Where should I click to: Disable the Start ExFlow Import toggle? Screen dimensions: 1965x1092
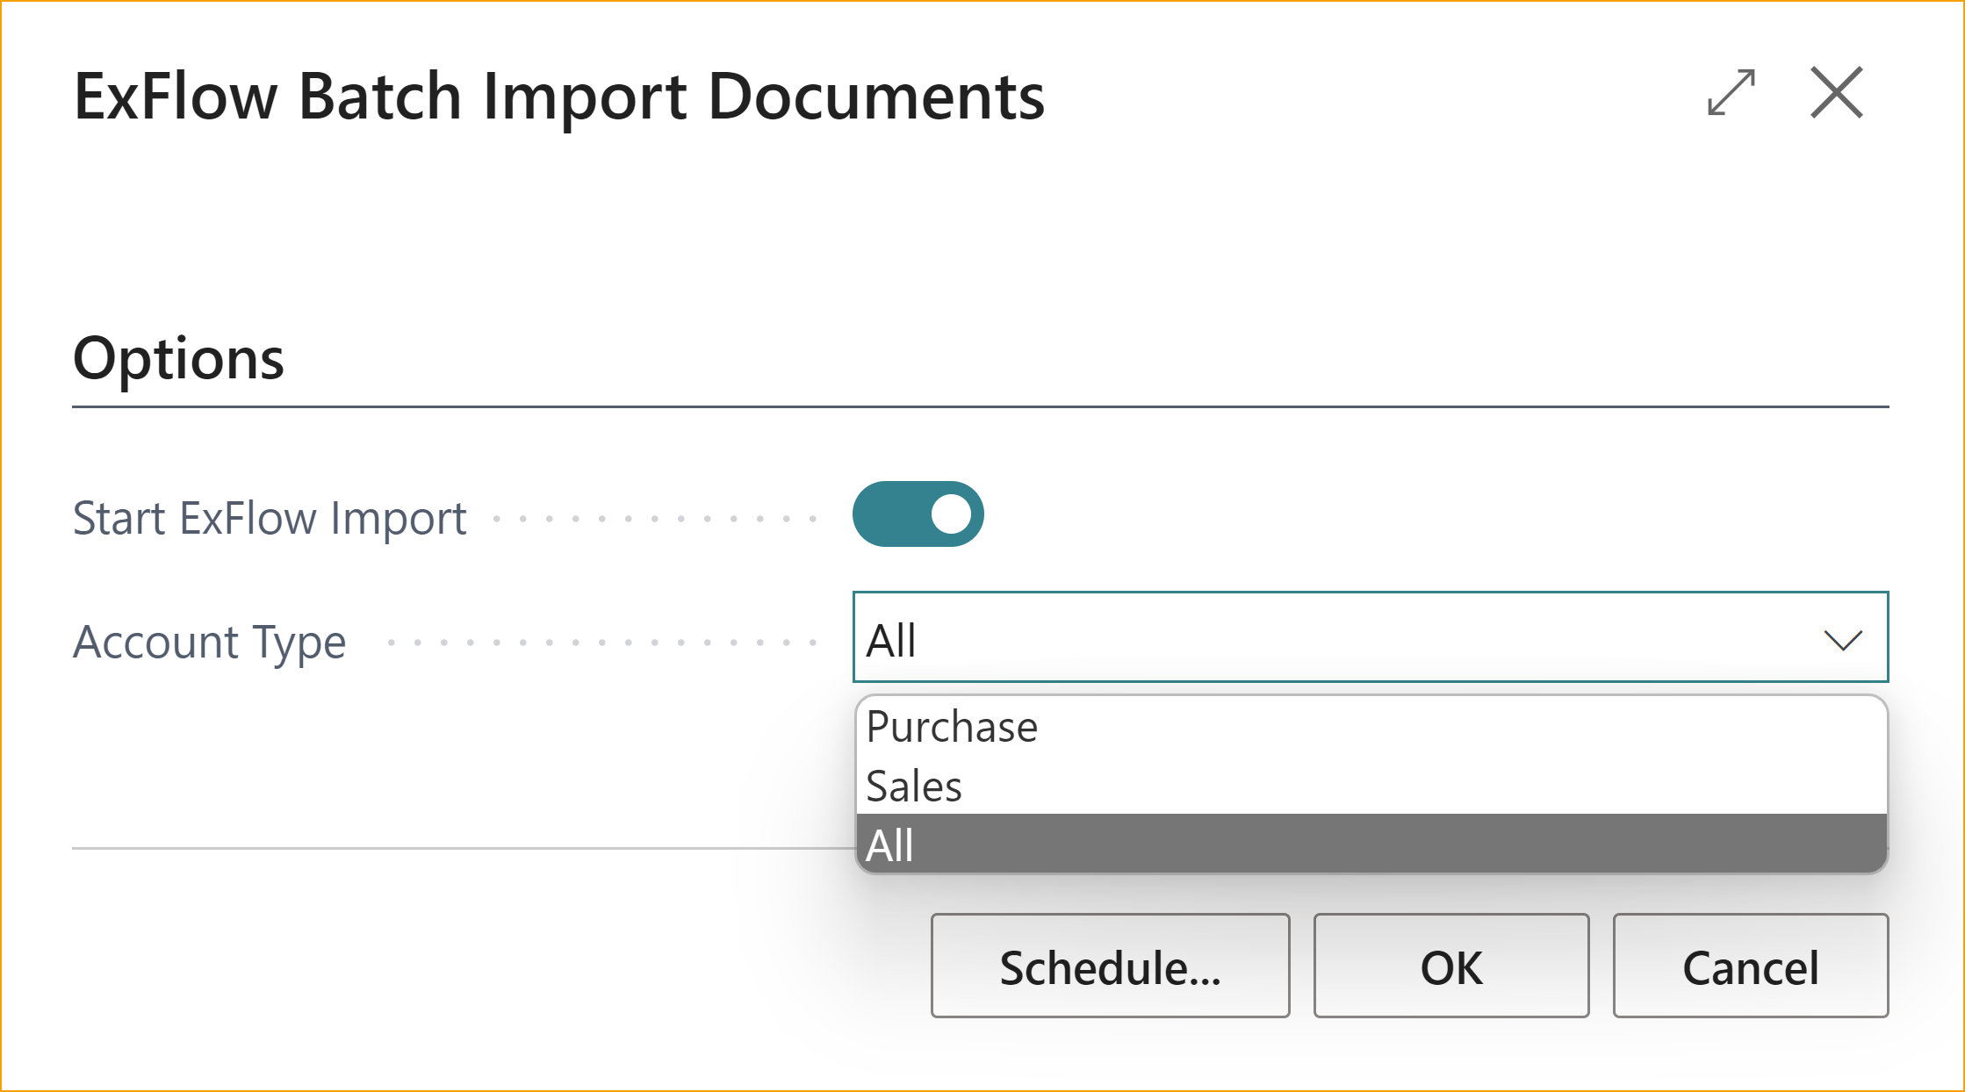(x=918, y=514)
